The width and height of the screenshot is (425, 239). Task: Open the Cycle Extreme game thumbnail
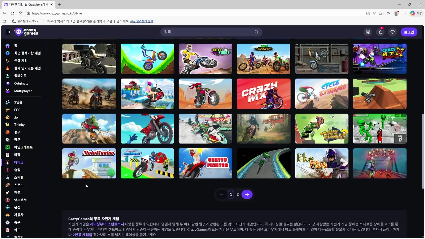coord(322,94)
